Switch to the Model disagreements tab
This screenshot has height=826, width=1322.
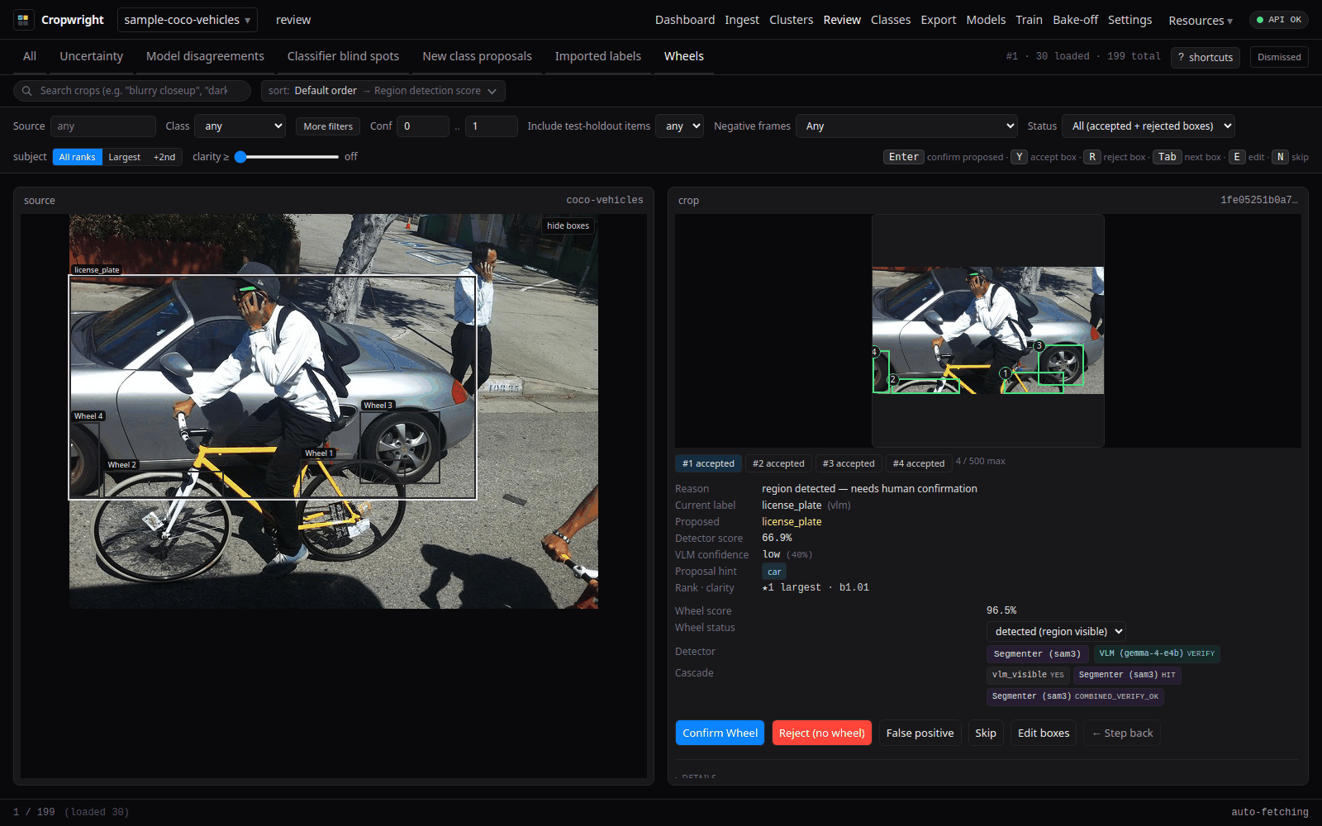click(205, 56)
